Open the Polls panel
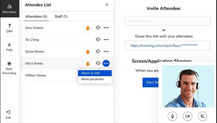 coord(9,47)
